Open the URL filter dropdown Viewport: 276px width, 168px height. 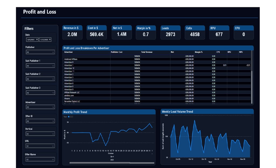point(40,146)
